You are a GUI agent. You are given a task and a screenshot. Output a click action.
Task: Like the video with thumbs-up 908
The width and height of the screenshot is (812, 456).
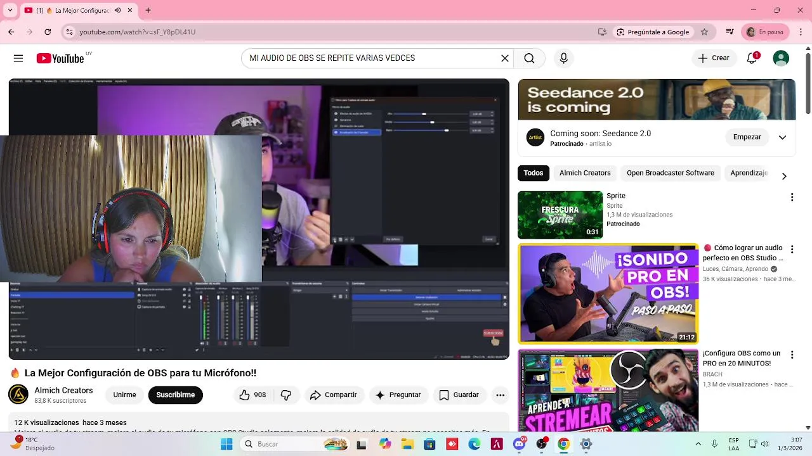point(252,395)
